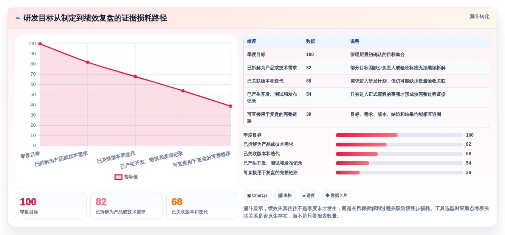Click description 需求进入研发计划，但仍可能缺少质量验收关联
Viewport: 505px width, 235px height.
[398, 81]
